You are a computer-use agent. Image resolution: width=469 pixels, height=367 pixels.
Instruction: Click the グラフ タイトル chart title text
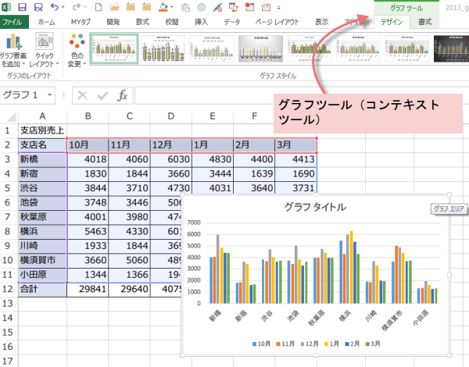316,208
